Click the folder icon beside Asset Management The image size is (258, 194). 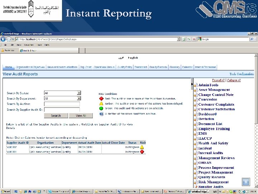195,90
